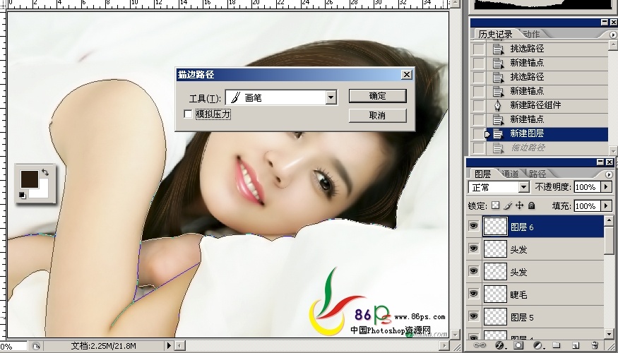This screenshot has height=353, width=618.
Task: Click the link layers icon
Action: click(x=480, y=345)
